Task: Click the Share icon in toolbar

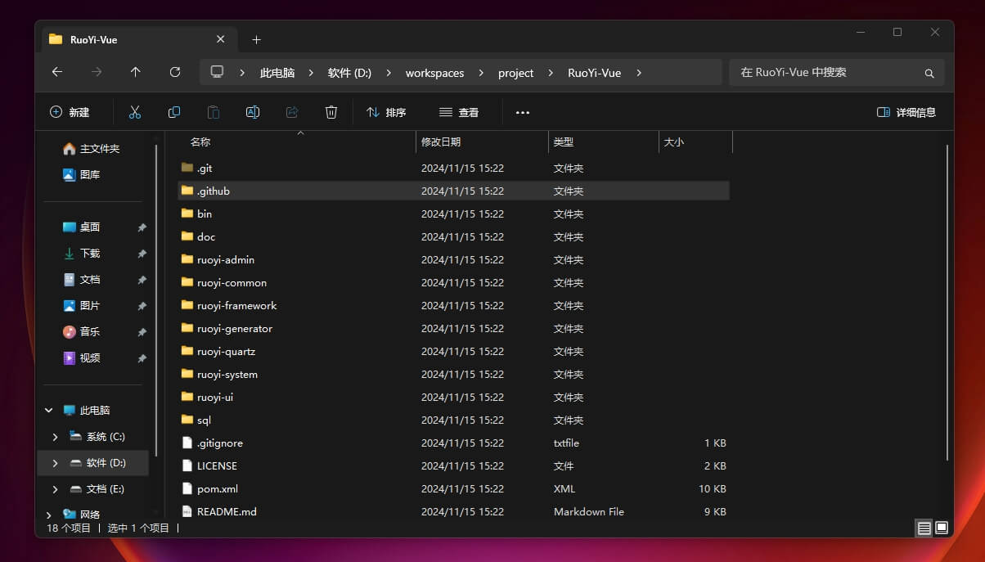Action: point(292,112)
